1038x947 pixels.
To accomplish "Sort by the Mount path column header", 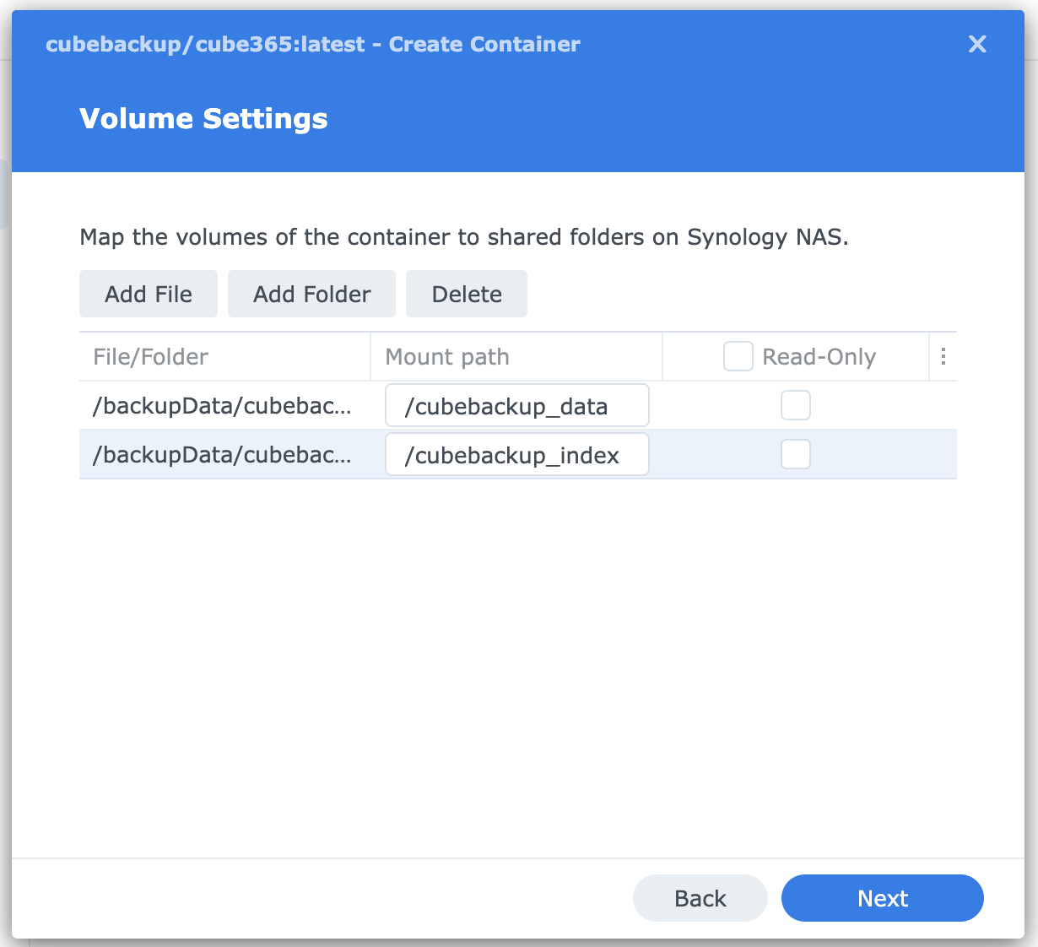I will pyautogui.click(x=516, y=356).
